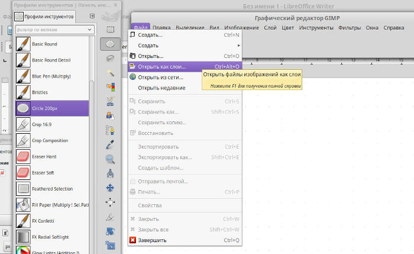Open the Правка menu

point(161,28)
